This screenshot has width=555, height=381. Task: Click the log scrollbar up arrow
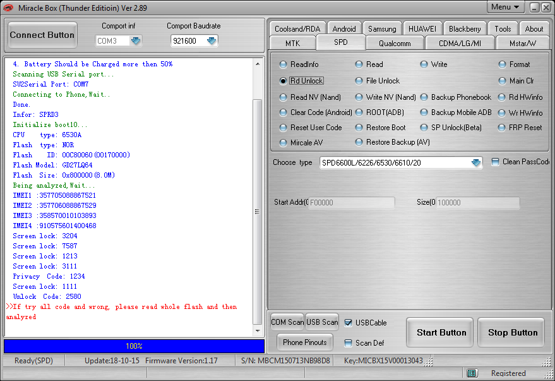pos(258,64)
